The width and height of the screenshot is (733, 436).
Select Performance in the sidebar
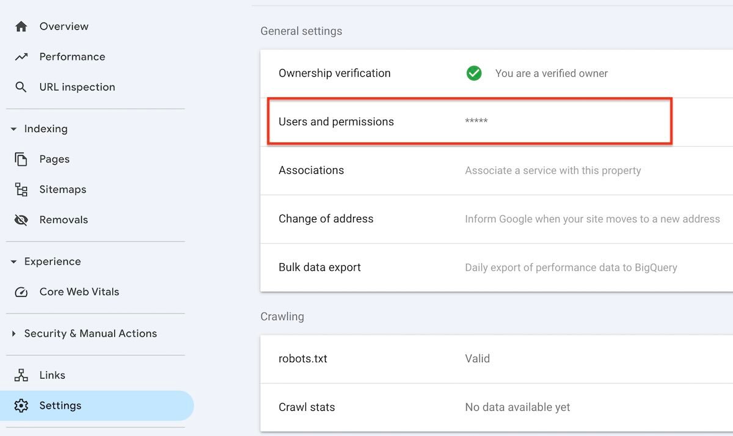[72, 57]
